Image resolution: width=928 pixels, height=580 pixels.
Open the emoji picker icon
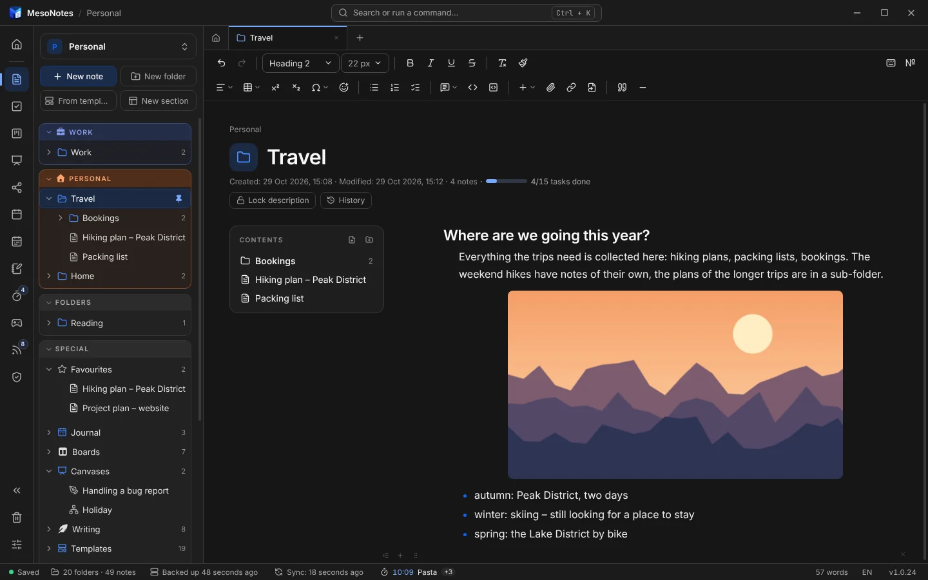click(x=344, y=88)
